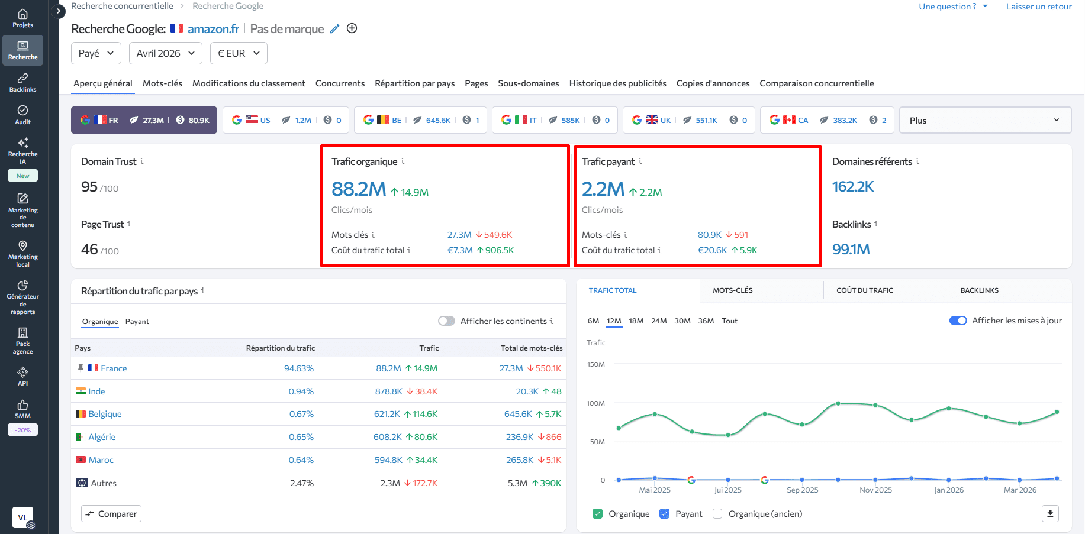1085x534 pixels.
Task: Uncheck the Organique checkbox
Action: click(x=597, y=514)
